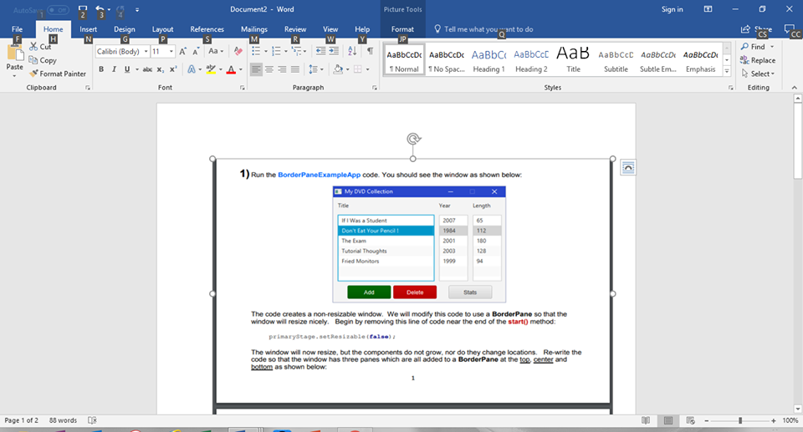Click Tell me what you want to do box
The image size is (803, 432).
[483, 29]
